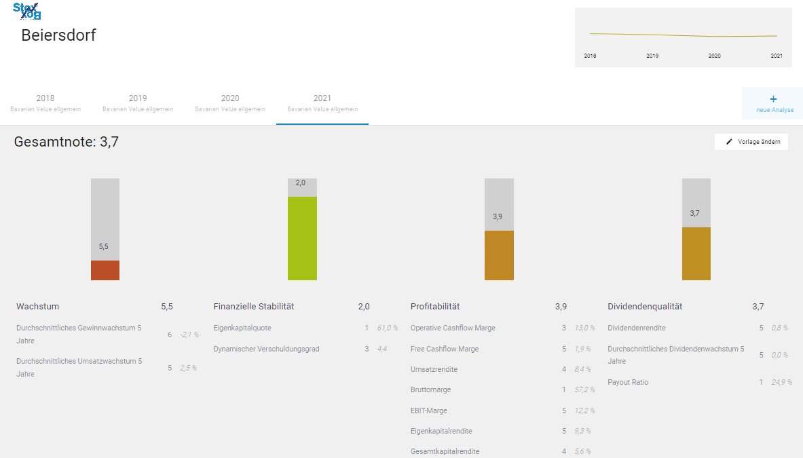Screen dimensions: 803x458
Task: Click the Bruttomarge row
Action: coord(502,390)
